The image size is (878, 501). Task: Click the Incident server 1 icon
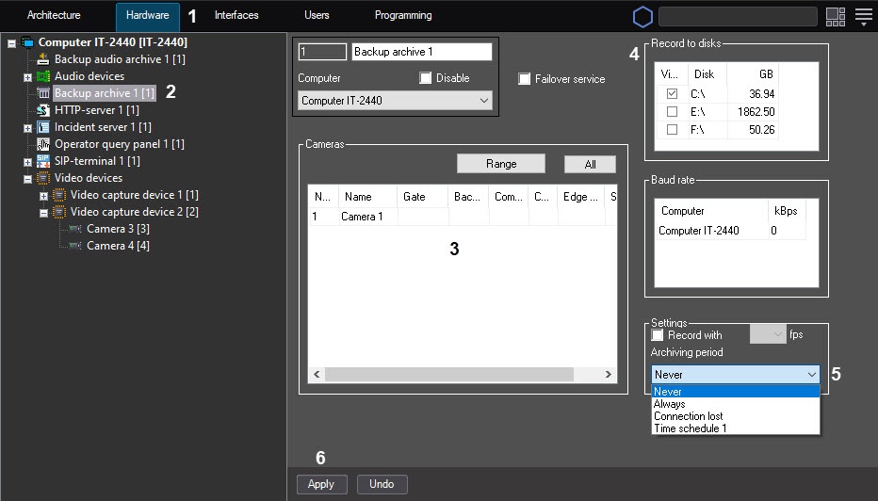click(43, 127)
